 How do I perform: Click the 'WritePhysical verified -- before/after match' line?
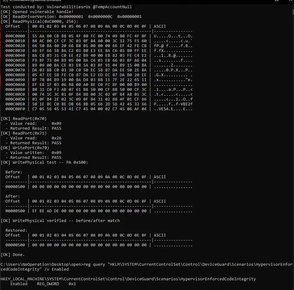coord(60,221)
